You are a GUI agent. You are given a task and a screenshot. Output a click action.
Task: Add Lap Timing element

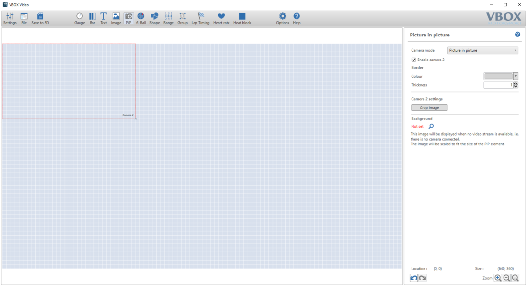200,19
